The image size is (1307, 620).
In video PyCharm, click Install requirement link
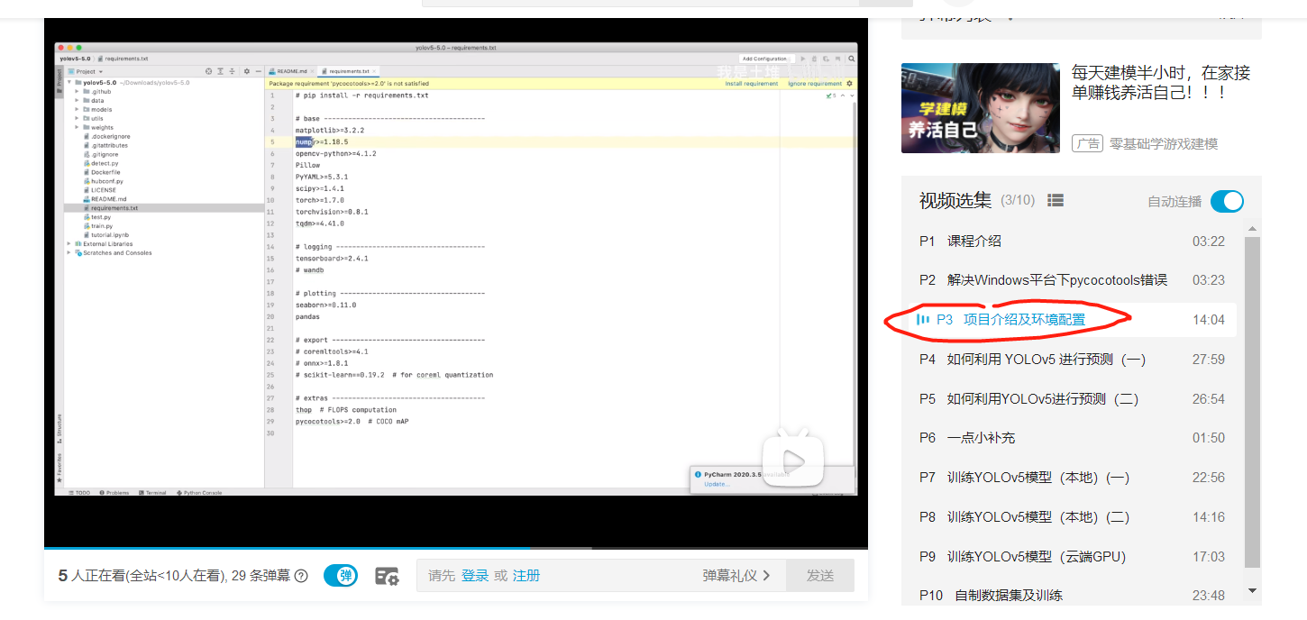752,84
